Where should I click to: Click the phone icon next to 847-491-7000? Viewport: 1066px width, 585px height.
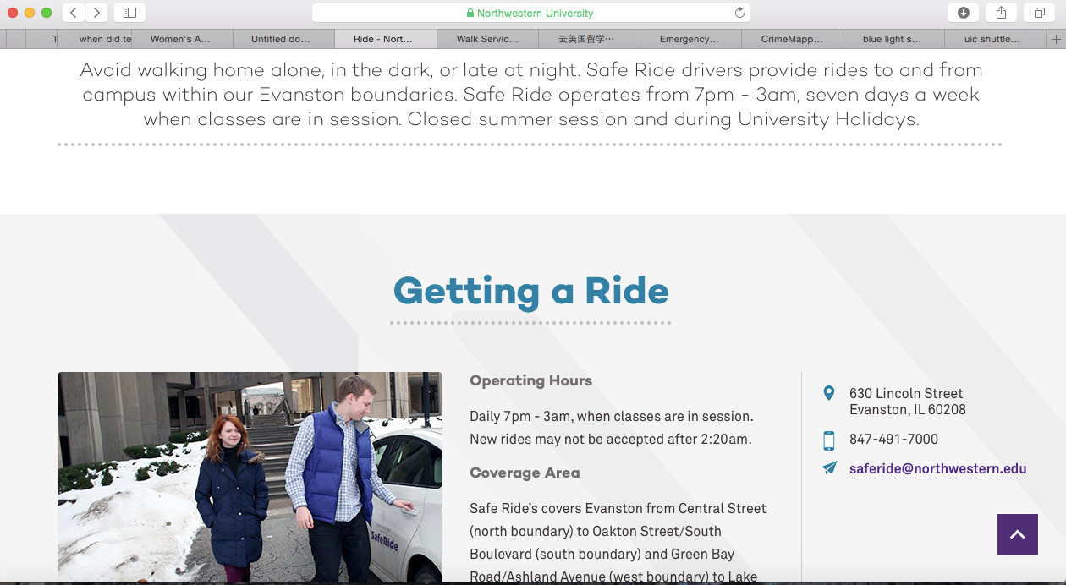pyautogui.click(x=829, y=440)
